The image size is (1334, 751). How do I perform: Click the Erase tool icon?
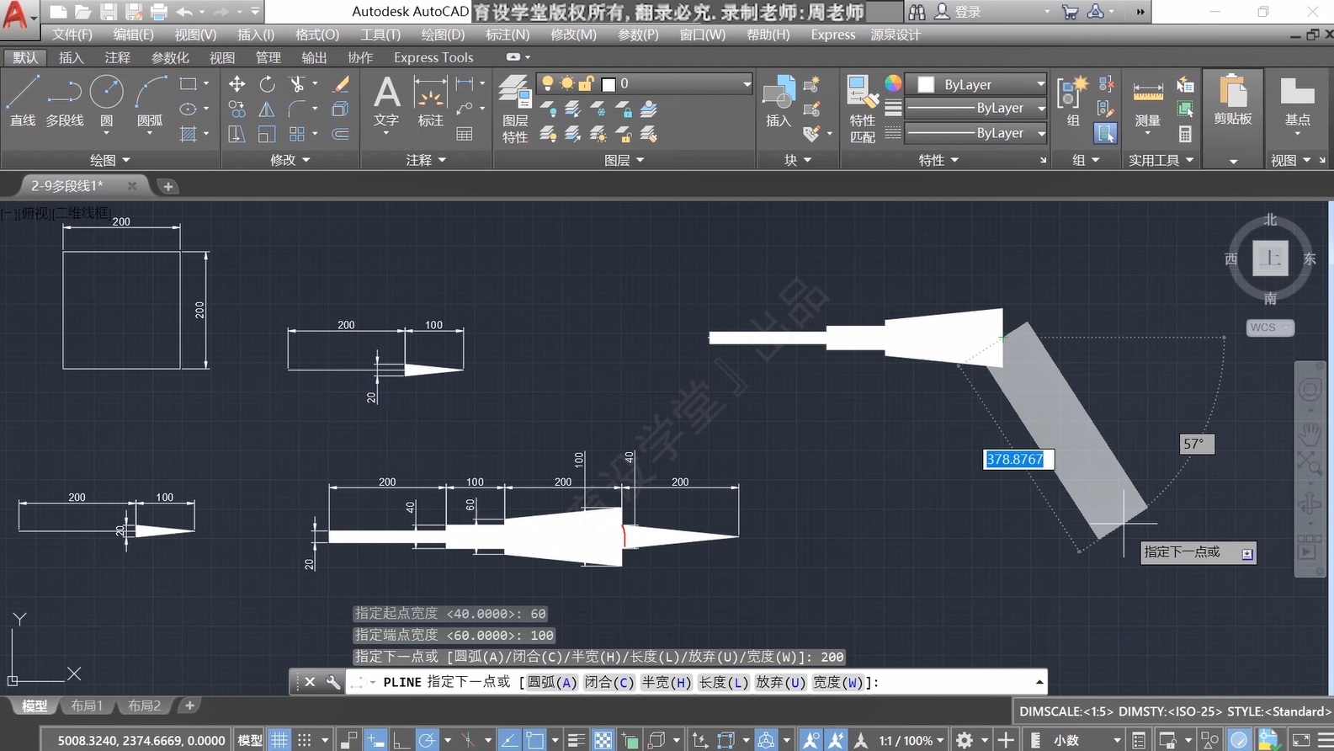click(341, 84)
